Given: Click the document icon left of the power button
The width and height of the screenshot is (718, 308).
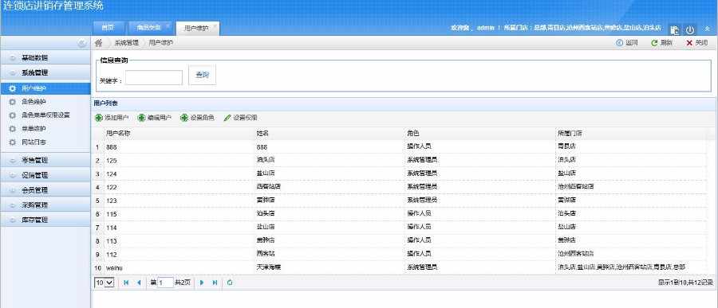Looking at the screenshot, I should click(674, 30).
